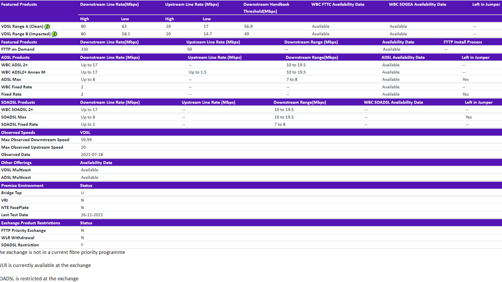
Task: Click the Last Test Date value 26-11-2021
Action: pyautogui.click(x=92, y=215)
